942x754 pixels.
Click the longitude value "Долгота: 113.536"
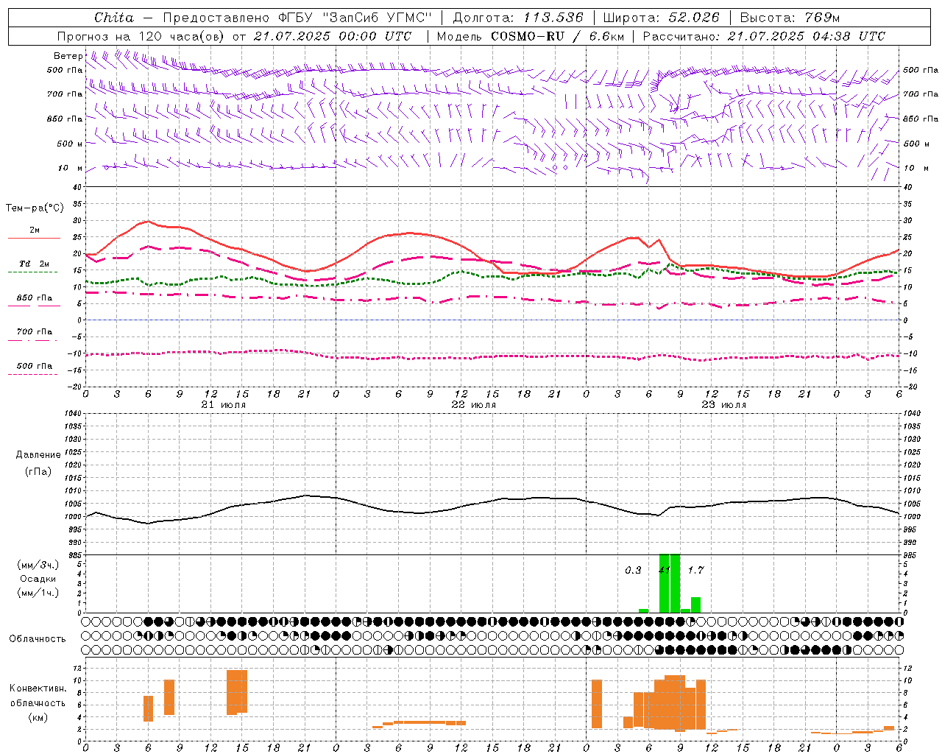tap(518, 18)
